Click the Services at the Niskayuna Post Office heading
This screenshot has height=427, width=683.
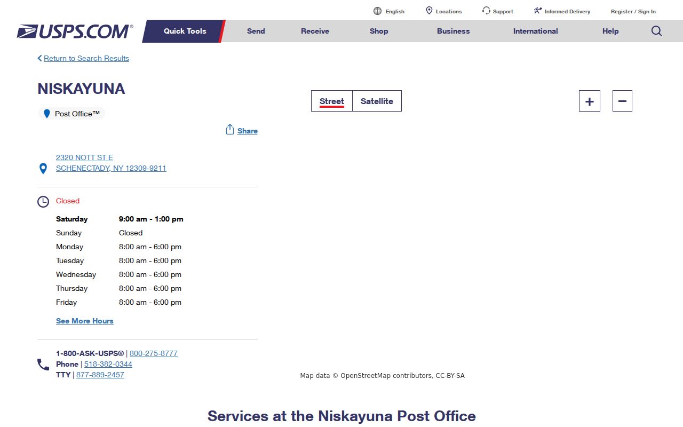pyautogui.click(x=341, y=416)
